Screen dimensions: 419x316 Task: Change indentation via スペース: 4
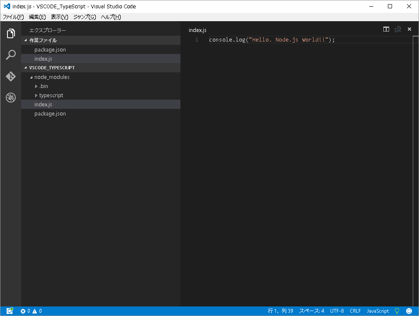coord(312,311)
